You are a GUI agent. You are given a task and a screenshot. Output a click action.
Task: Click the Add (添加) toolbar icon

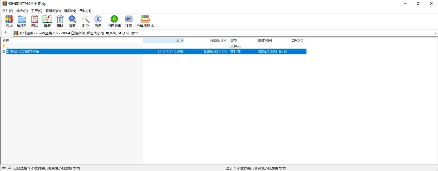(x=9, y=21)
